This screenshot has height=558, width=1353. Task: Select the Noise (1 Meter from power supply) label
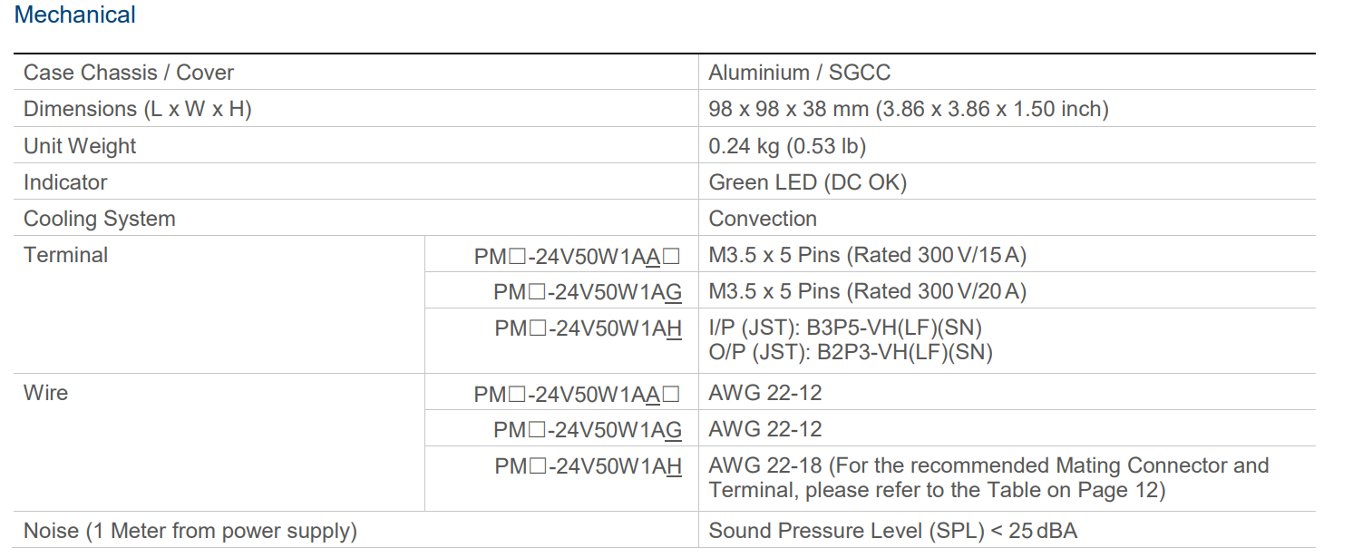pyautogui.click(x=190, y=531)
